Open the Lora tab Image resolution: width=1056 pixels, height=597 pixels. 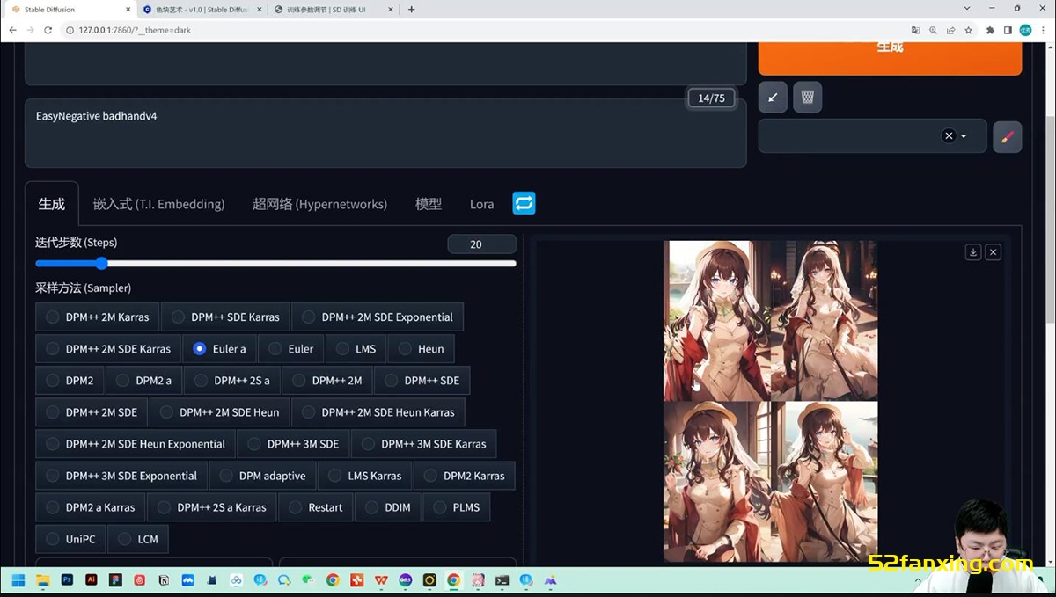[481, 204]
